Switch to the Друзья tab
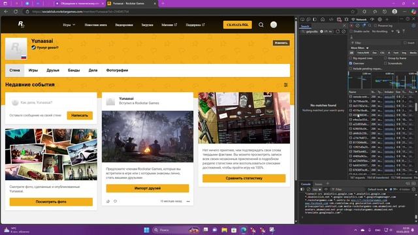This screenshot has width=418, height=235. (x=53, y=70)
